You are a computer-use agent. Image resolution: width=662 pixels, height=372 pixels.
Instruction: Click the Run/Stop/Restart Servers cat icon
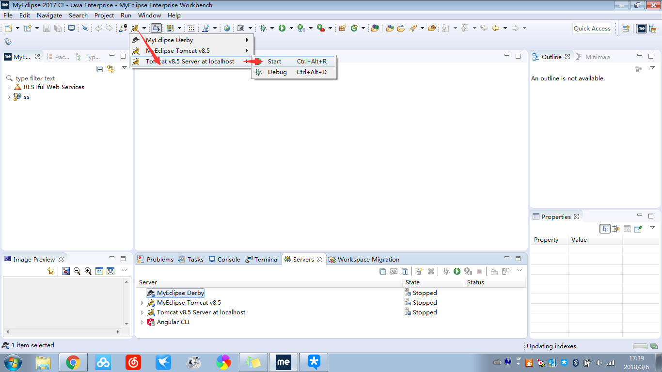[135, 29]
